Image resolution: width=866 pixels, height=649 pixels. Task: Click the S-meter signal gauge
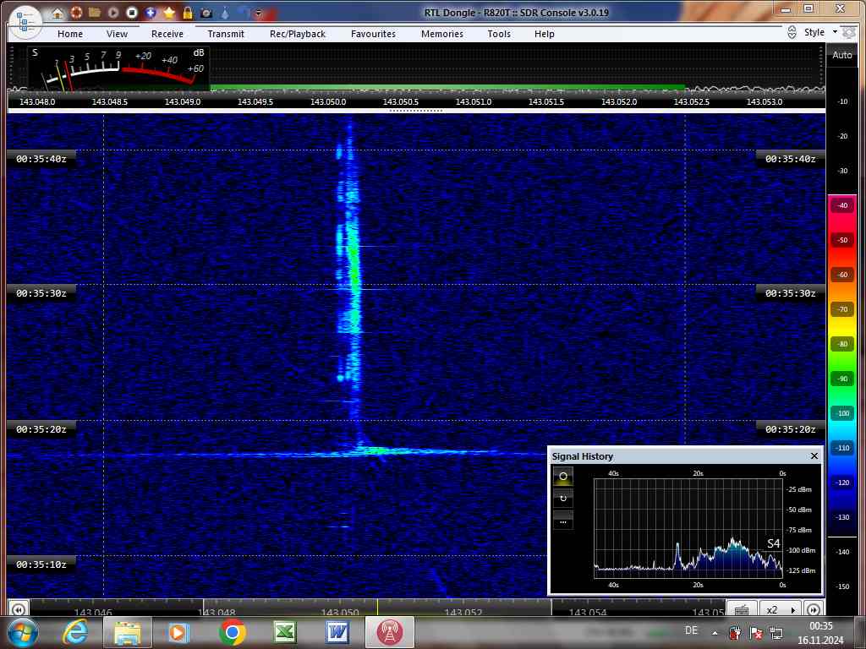click(x=118, y=68)
